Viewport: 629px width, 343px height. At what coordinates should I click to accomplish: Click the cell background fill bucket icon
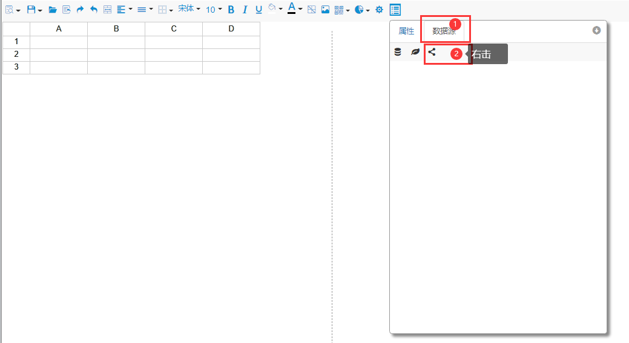click(x=272, y=8)
